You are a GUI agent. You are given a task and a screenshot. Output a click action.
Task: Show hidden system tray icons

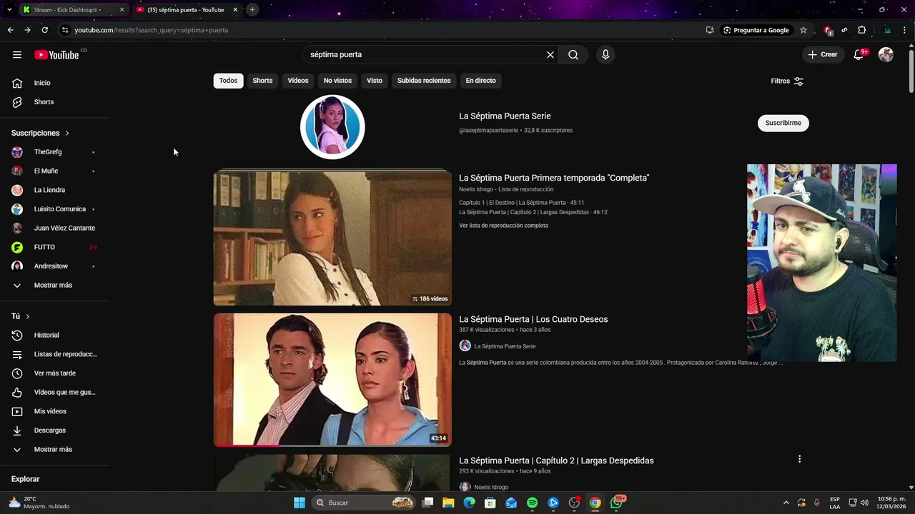[x=786, y=503]
